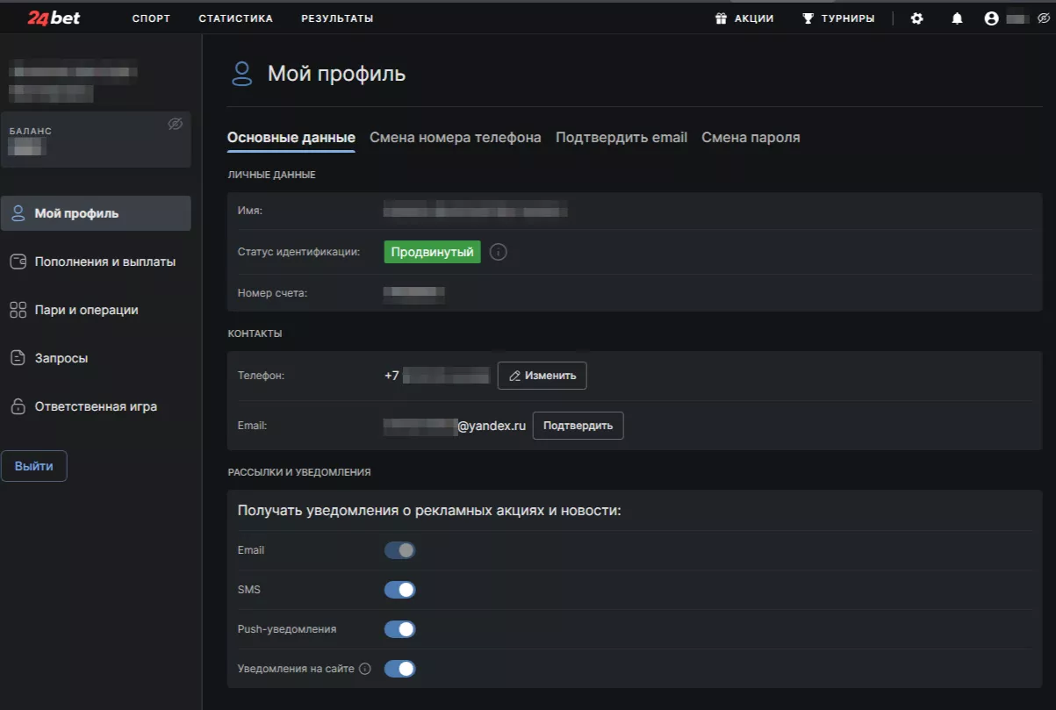Viewport: 1056px width, 710px height.
Task: Open notifications bell icon
Action: [x=958, y=18]
